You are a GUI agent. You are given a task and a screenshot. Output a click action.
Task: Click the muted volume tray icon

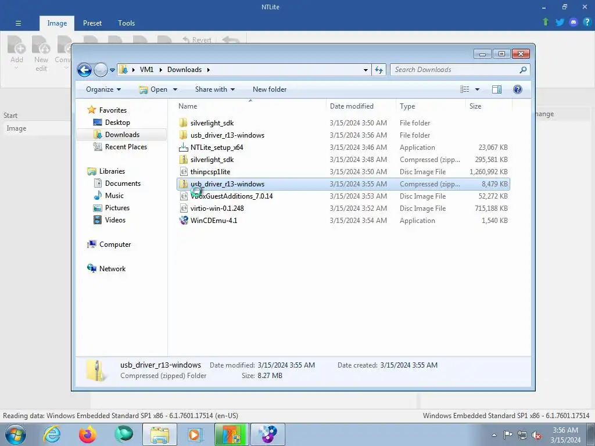point(536,436)
